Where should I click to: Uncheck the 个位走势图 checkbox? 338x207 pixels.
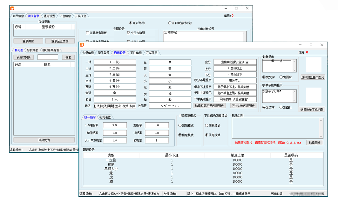(x=129, y=33)
